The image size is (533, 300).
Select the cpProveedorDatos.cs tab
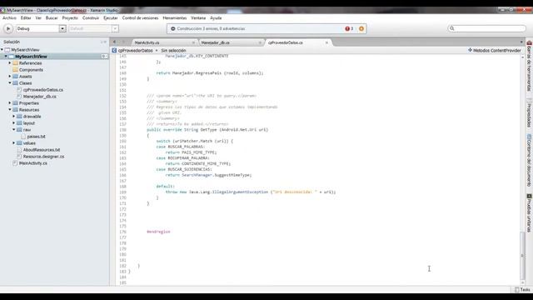285,42
